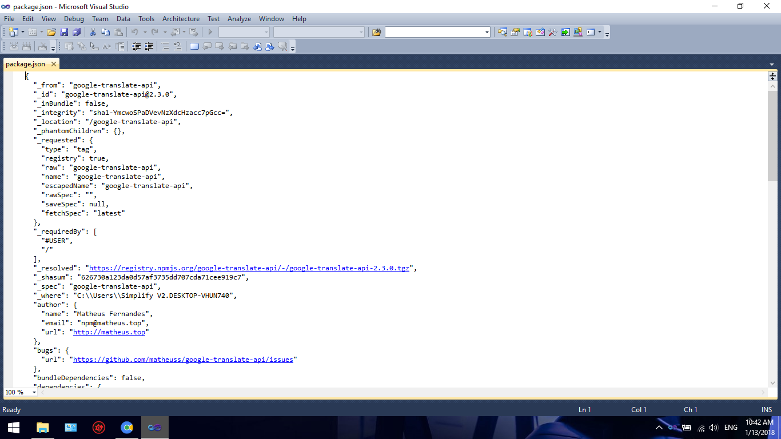Save package.json with the floppy disk icon
781x439 pixels.
(x=64, y=32)
